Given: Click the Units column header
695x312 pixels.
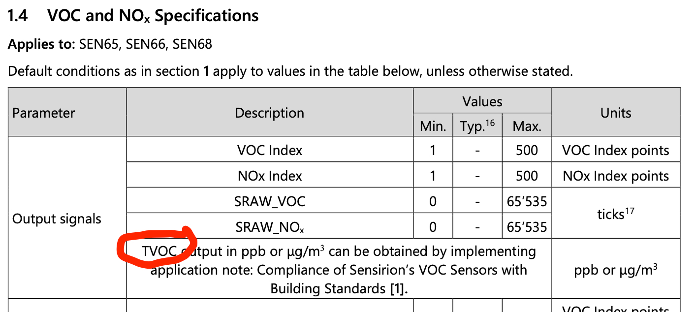Looking at the screenshot, I should click(x=615, y=113).
